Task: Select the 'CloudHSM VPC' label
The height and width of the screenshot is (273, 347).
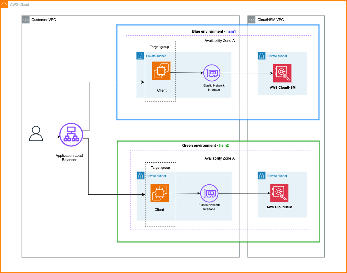Action: (x=270, y=20)
